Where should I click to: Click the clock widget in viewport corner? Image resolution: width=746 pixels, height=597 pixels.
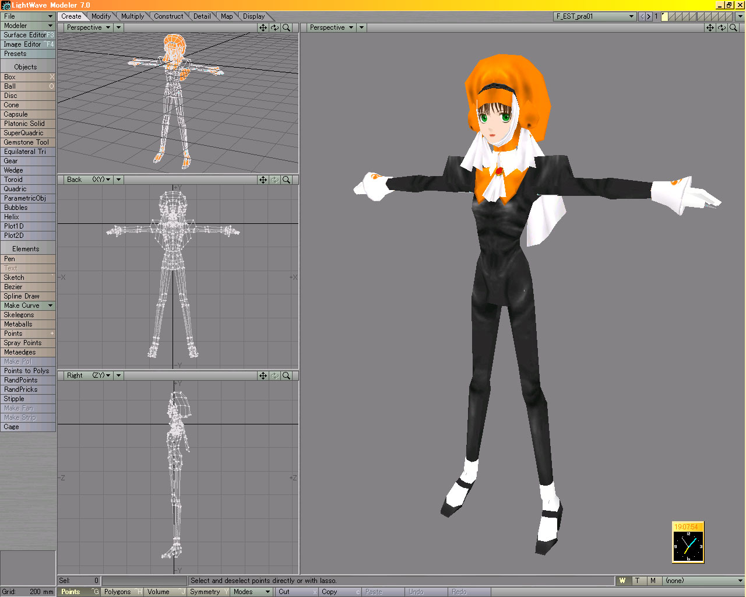688,542
